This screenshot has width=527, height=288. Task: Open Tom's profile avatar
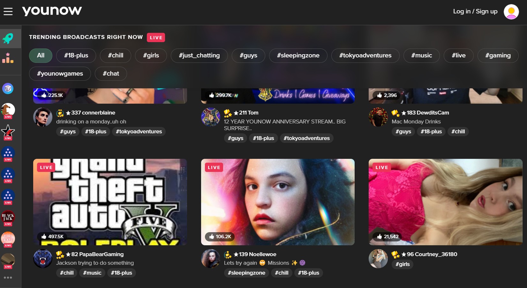(x=211, y=117)
